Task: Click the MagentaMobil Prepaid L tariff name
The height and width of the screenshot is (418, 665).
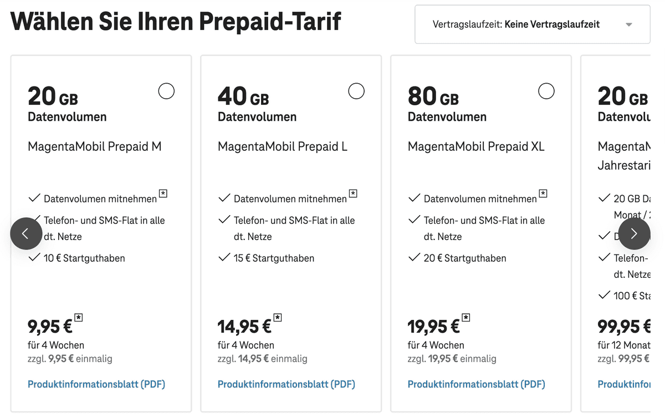Action: point(283,147)
